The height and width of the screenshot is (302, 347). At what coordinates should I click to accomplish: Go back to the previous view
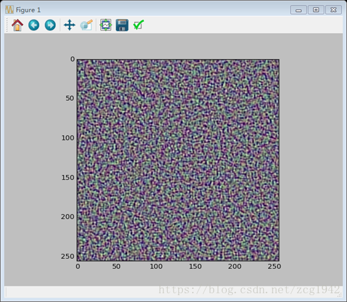click(34, 25)
